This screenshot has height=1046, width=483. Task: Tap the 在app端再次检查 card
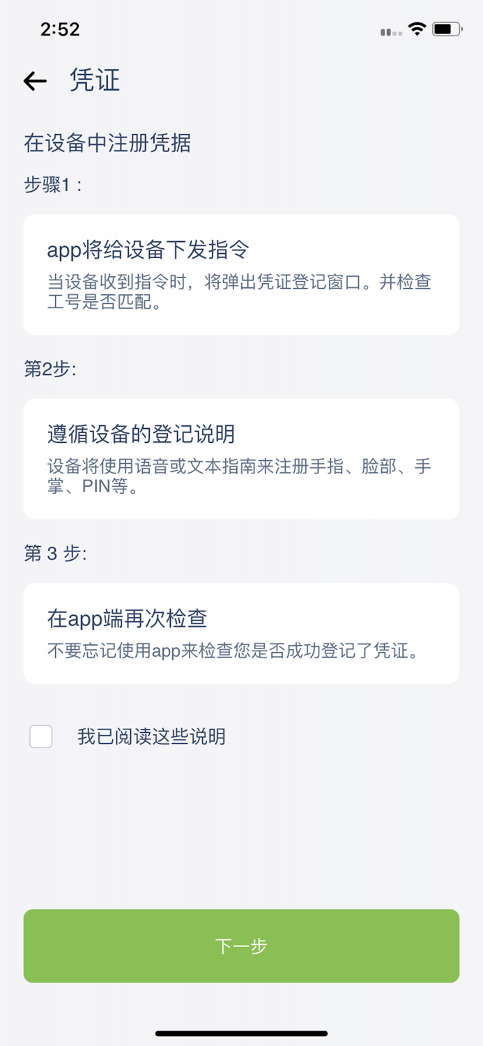point(241,632)
